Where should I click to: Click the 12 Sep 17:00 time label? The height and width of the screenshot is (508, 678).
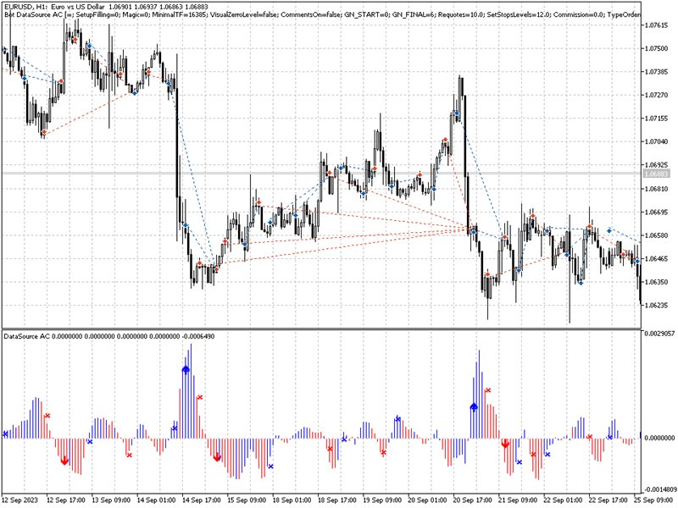[x=66, y=500]
